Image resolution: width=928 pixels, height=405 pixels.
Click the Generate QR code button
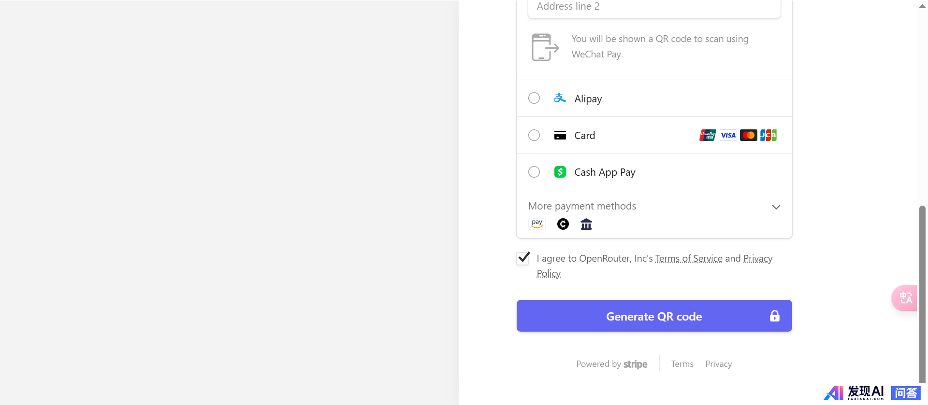(x=654, y=316)
